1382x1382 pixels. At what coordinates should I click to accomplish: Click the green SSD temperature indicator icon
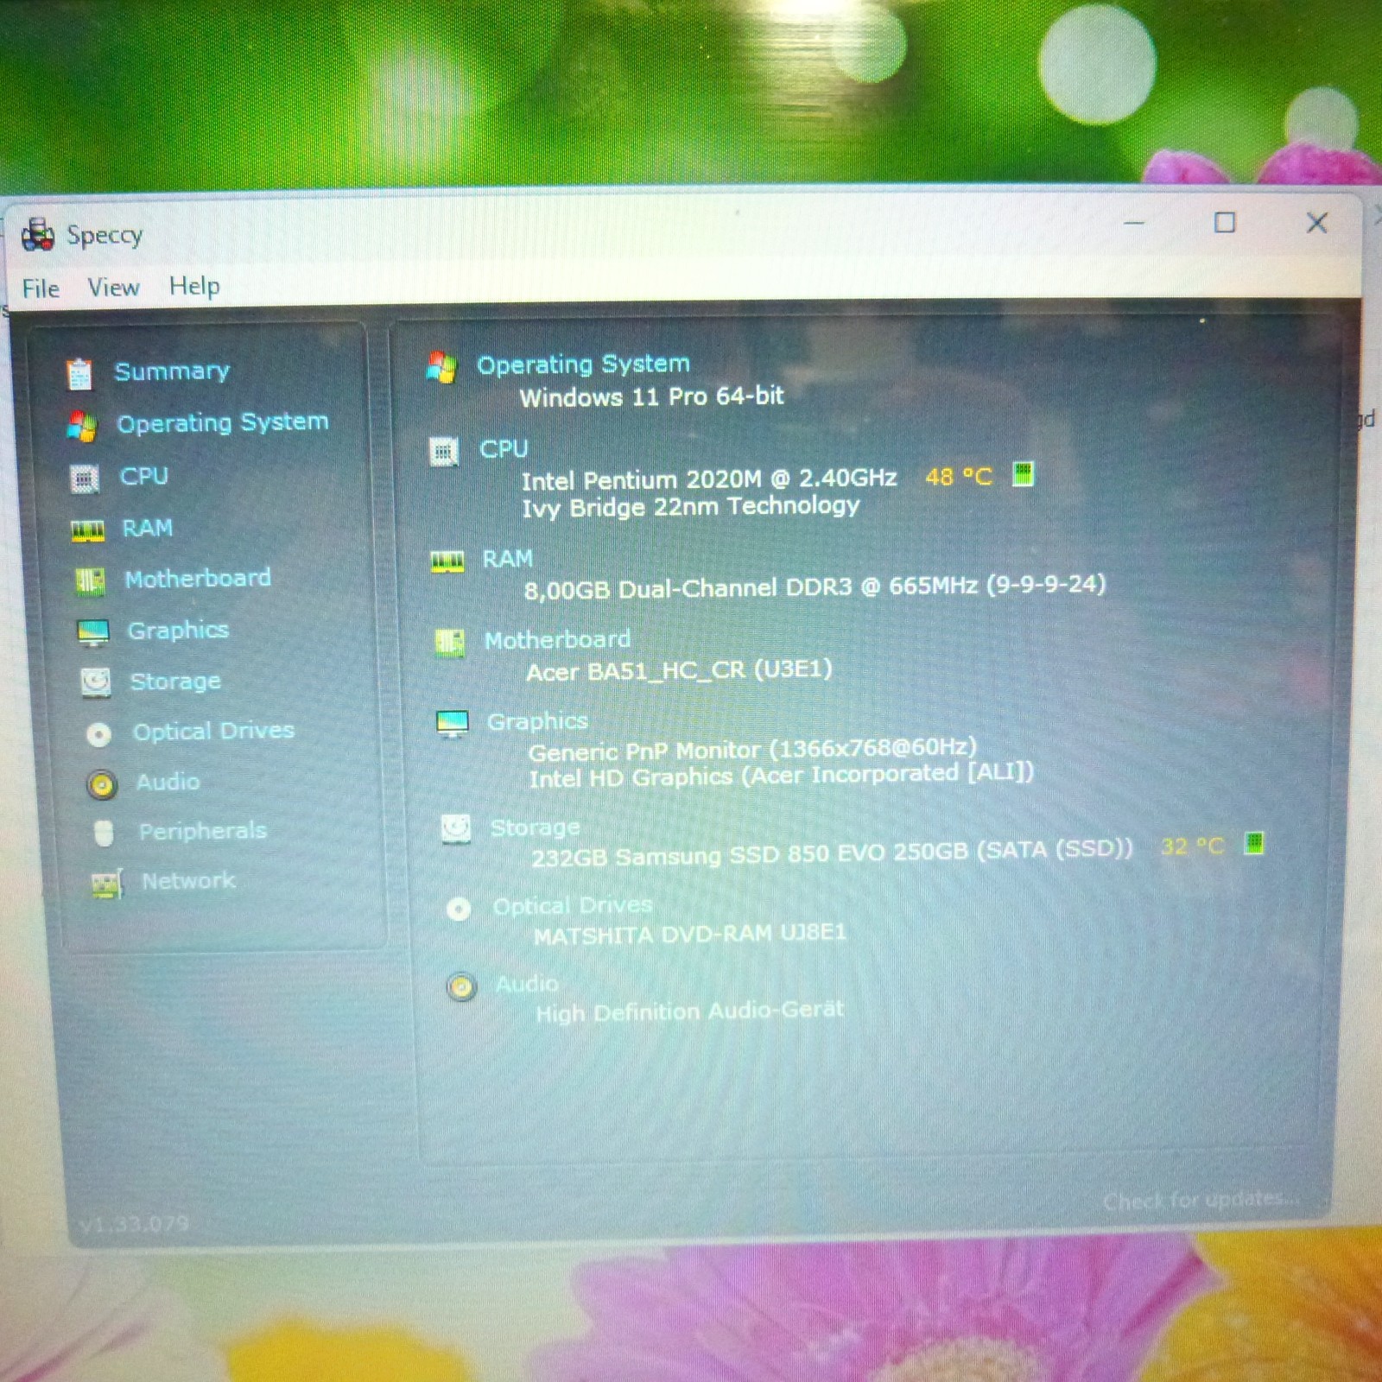pos(1254,843)
